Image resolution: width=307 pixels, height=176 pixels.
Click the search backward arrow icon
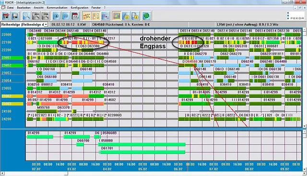click(x=36, y=16)
